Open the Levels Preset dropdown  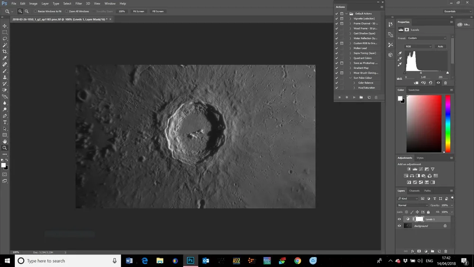[427, 38]
